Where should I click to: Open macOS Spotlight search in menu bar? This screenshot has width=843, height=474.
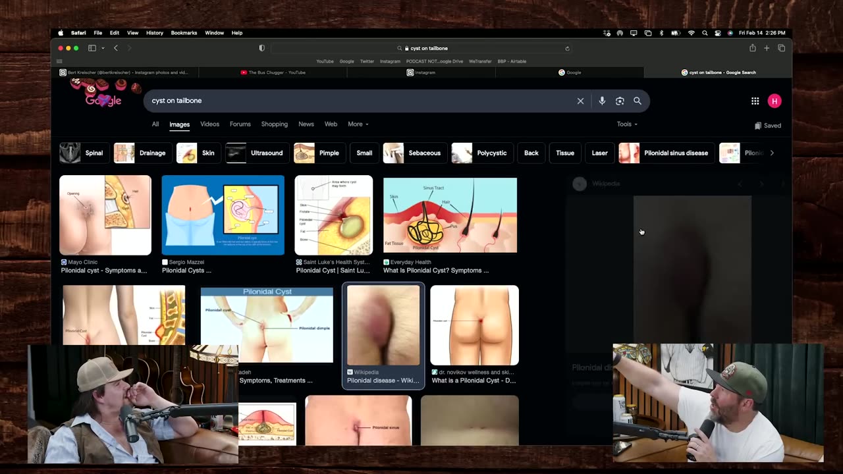coord(705,33)
